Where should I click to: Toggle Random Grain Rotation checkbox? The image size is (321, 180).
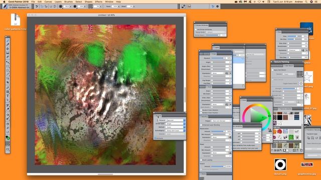tap(201, 110)
